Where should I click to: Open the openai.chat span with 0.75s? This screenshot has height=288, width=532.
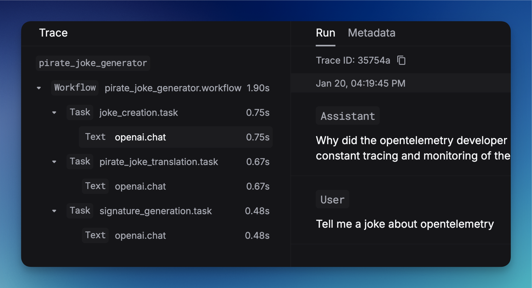[176, 137]
